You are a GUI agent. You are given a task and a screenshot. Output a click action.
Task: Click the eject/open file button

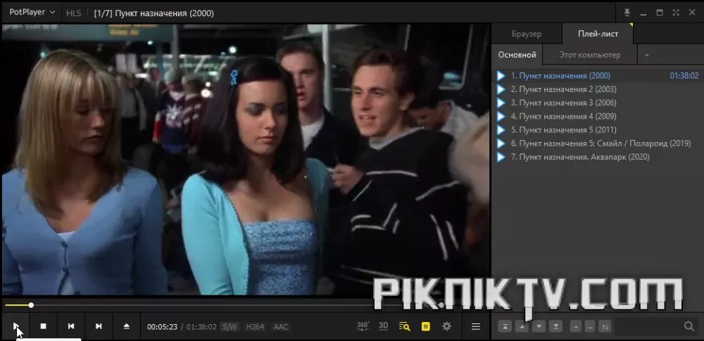tap(126, 326)
